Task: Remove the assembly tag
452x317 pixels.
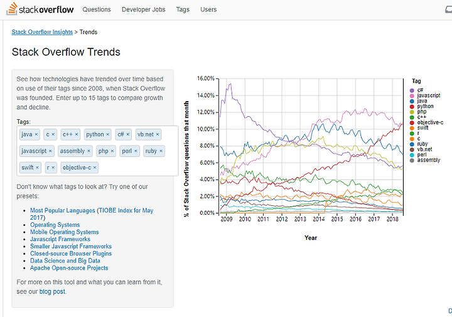Action: coord(89,151)
